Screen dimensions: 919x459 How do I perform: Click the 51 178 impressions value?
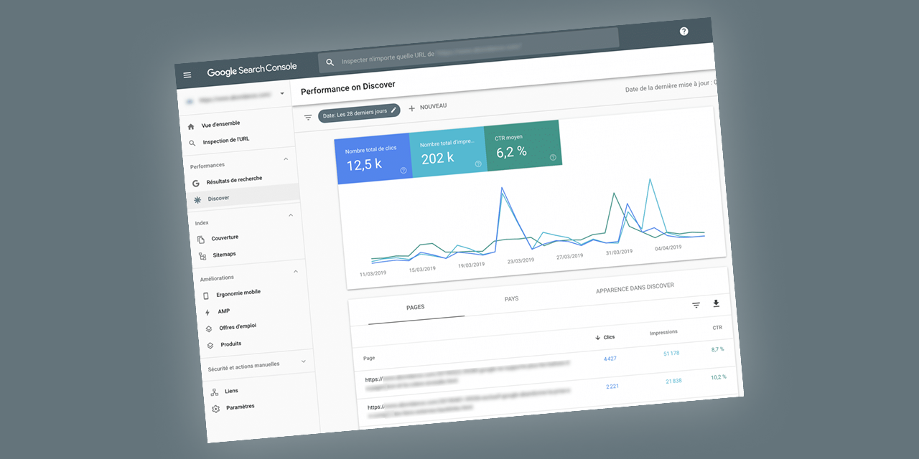pyautogui.click(x=671, y=354)
